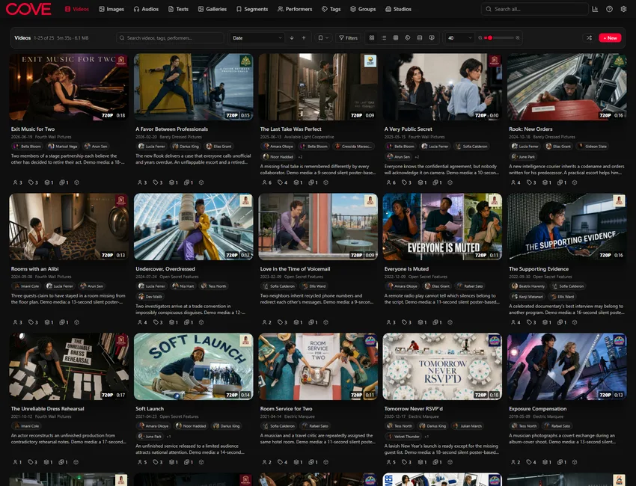The image size is (636, 486).
Task: Open the Date sort dropdown
Action: (x=257, y=37)
